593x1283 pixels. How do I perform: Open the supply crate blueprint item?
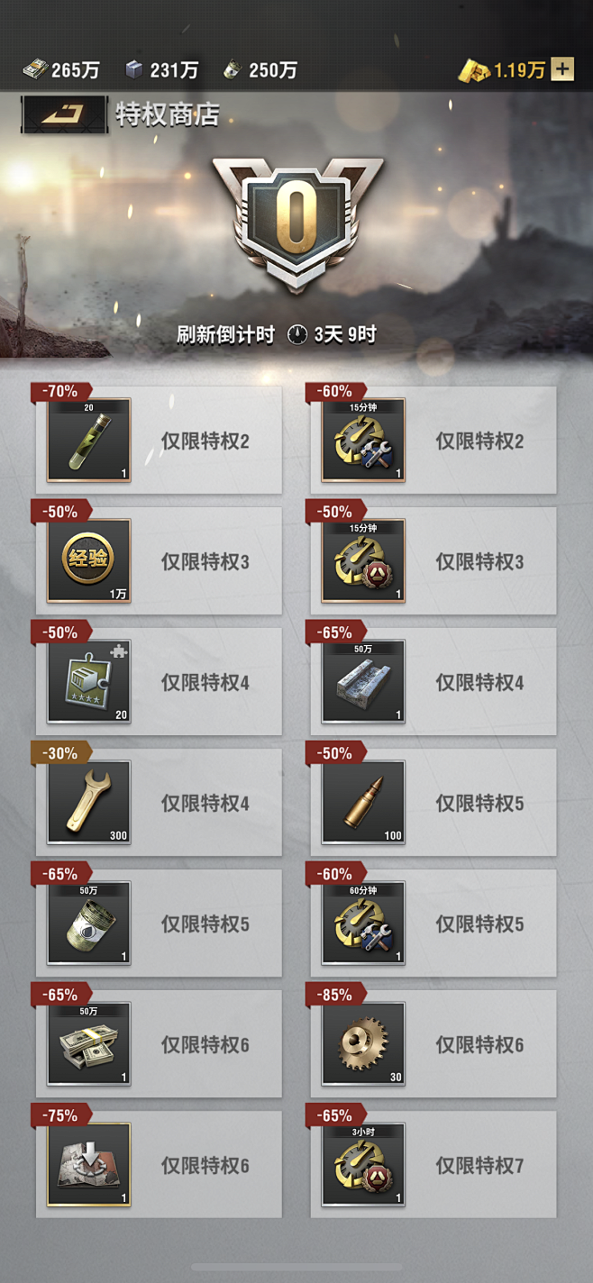pos(88,682)
